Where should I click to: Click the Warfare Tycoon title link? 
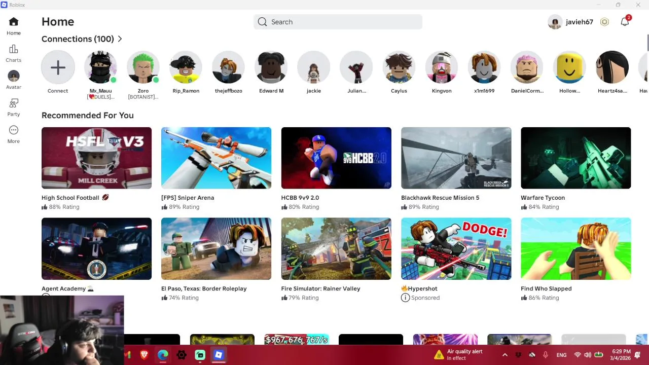543,198
